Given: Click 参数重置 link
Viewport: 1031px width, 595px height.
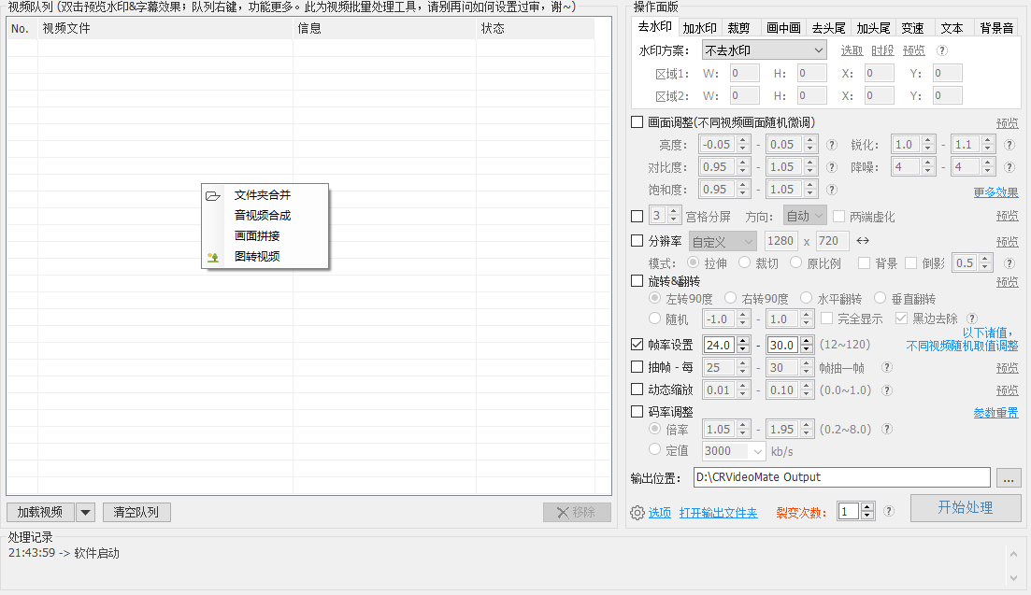Looking at the screenshot, I should (x=995, y=413).
